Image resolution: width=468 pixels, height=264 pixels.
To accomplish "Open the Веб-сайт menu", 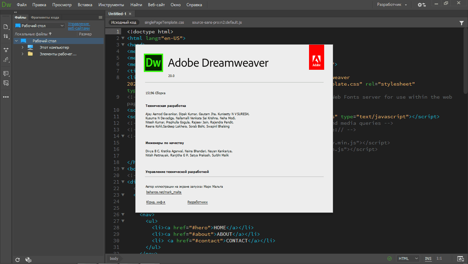I will tap(156, 5).
